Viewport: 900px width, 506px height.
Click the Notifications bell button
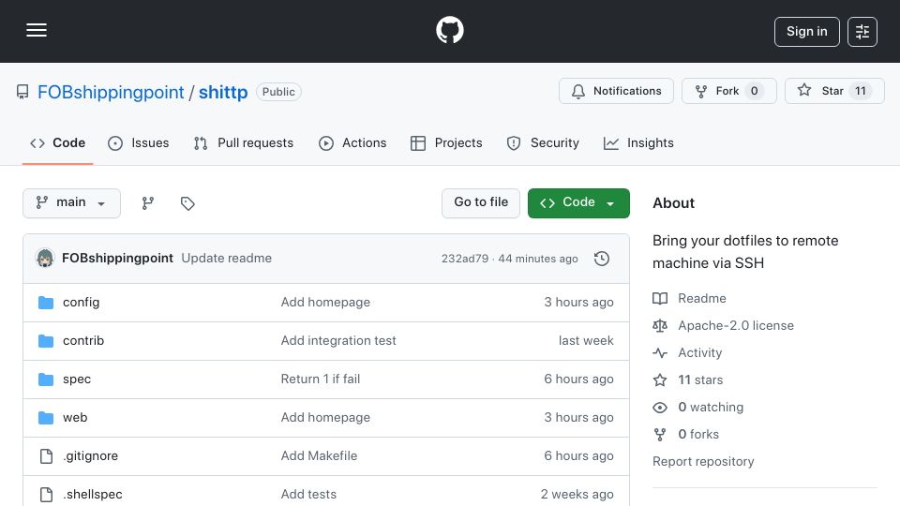616,91
